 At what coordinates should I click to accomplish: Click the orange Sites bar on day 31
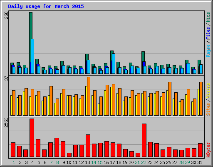click(x=201, y=99)
